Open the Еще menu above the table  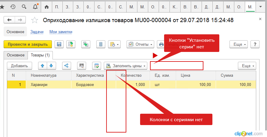(247, 66)
